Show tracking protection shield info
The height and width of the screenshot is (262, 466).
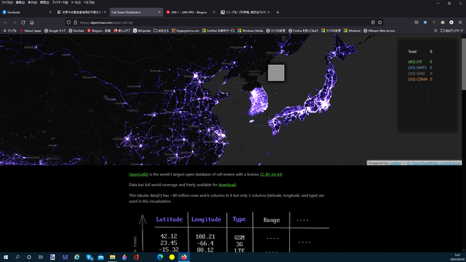coord(69,22)
